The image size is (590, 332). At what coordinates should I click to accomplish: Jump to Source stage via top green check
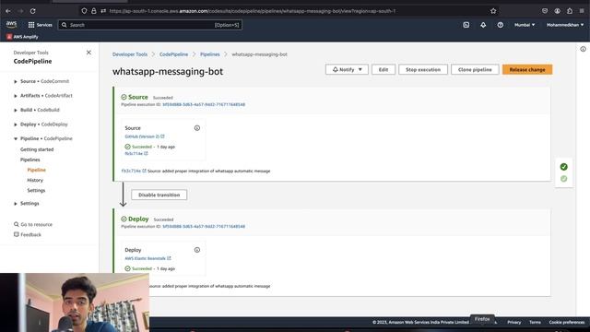point(563,167)
